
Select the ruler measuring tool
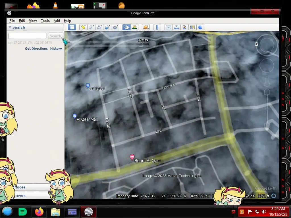pyautogui.click(x=157, y=28)
